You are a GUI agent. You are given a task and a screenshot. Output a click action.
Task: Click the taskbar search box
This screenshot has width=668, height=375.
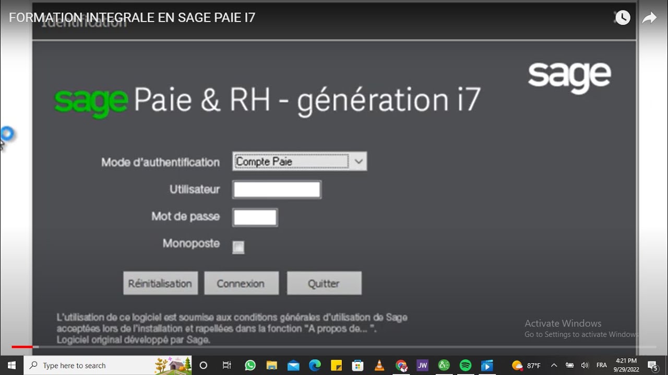point(108,365)
